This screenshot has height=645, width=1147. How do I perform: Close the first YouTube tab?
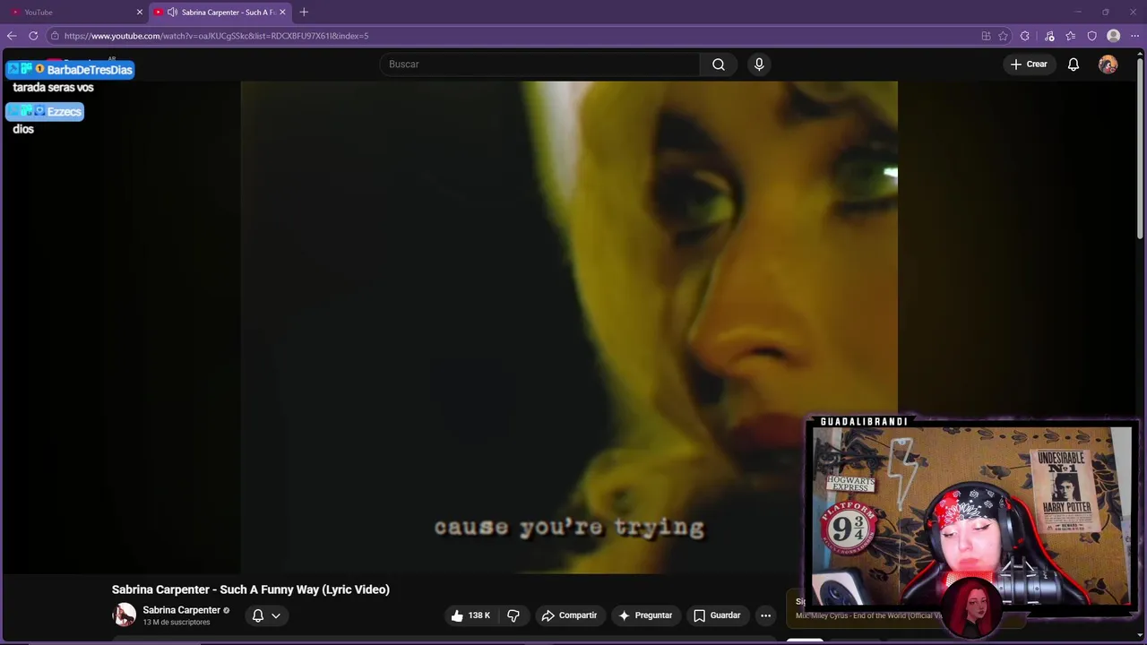[x=139, y=13]
